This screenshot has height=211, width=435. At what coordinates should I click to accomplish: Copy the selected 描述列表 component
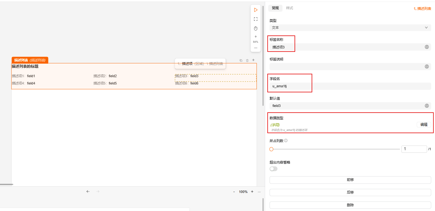point(241,60)
